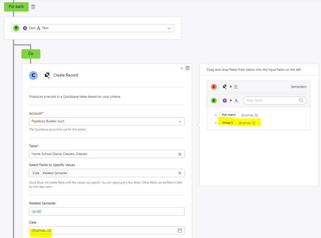Click the Semesters label in step A row
This screenshot has width=321, height=238.
point(299,87)
